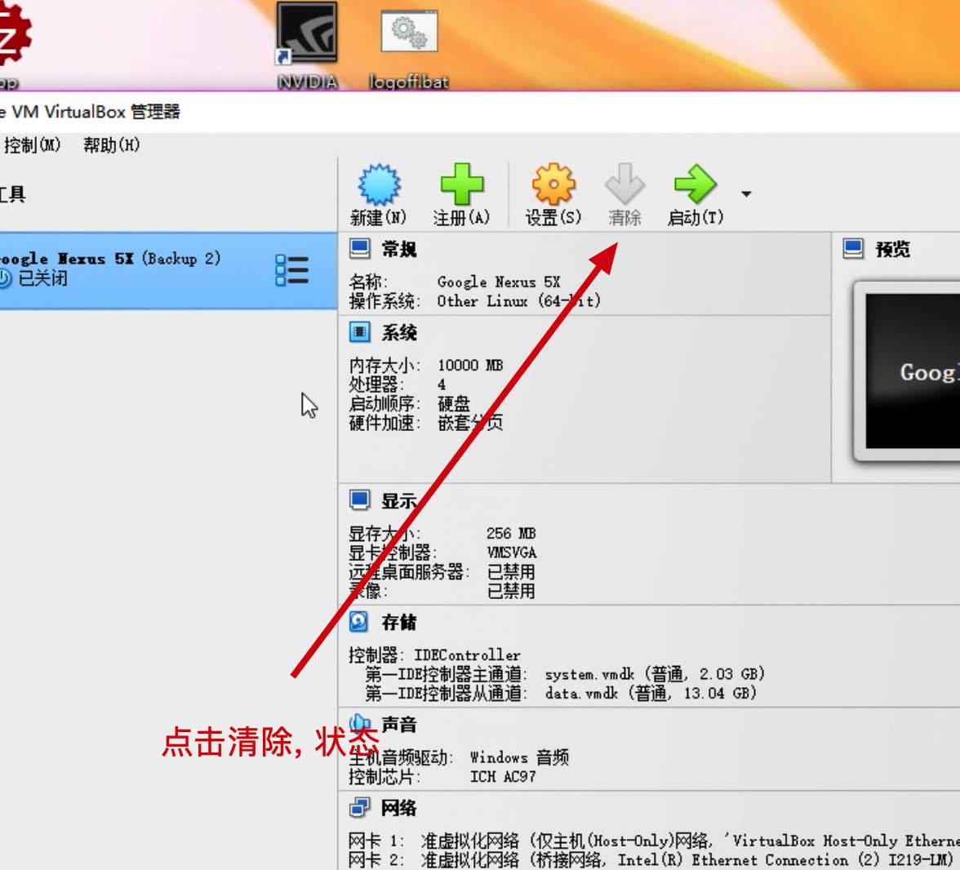
Task: Click the 控制器: IDEController line
Action: pyautogui.click(x=434, y=655)
